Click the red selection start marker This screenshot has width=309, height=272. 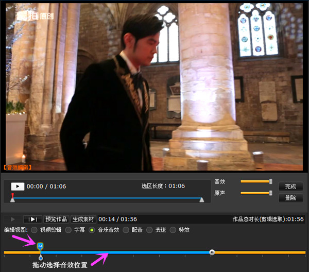[12, 197]
